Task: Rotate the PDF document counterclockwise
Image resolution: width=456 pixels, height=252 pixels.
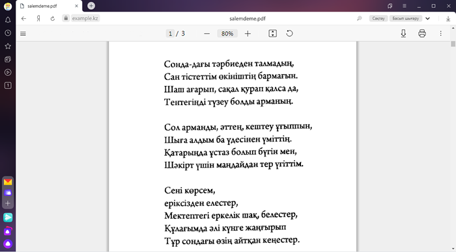Action: (x=289, y=34)
